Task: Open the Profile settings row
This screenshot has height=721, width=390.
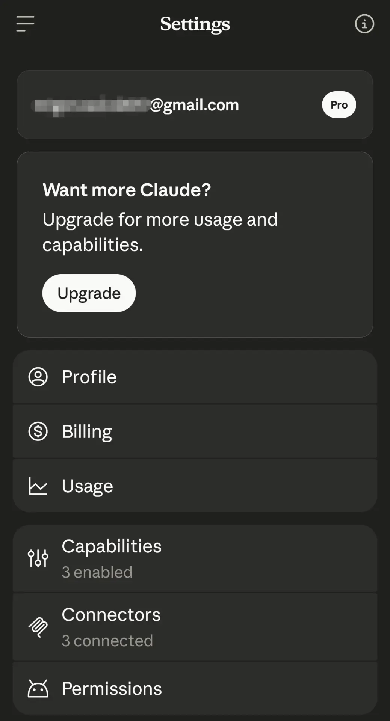Action: click(x=195, y=377)
